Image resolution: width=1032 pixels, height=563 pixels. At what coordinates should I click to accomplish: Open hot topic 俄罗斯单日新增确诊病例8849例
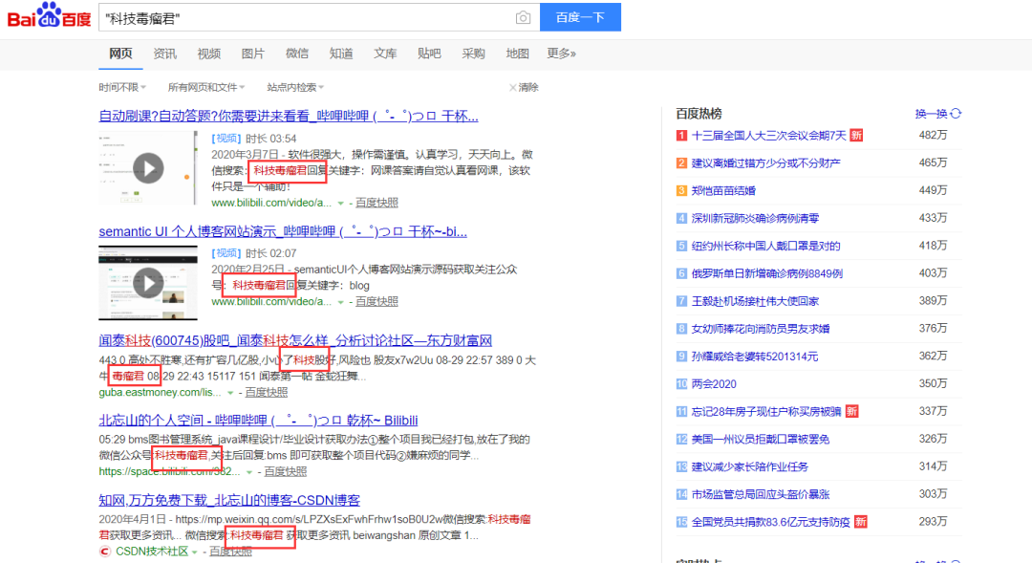tap(766, 273)
